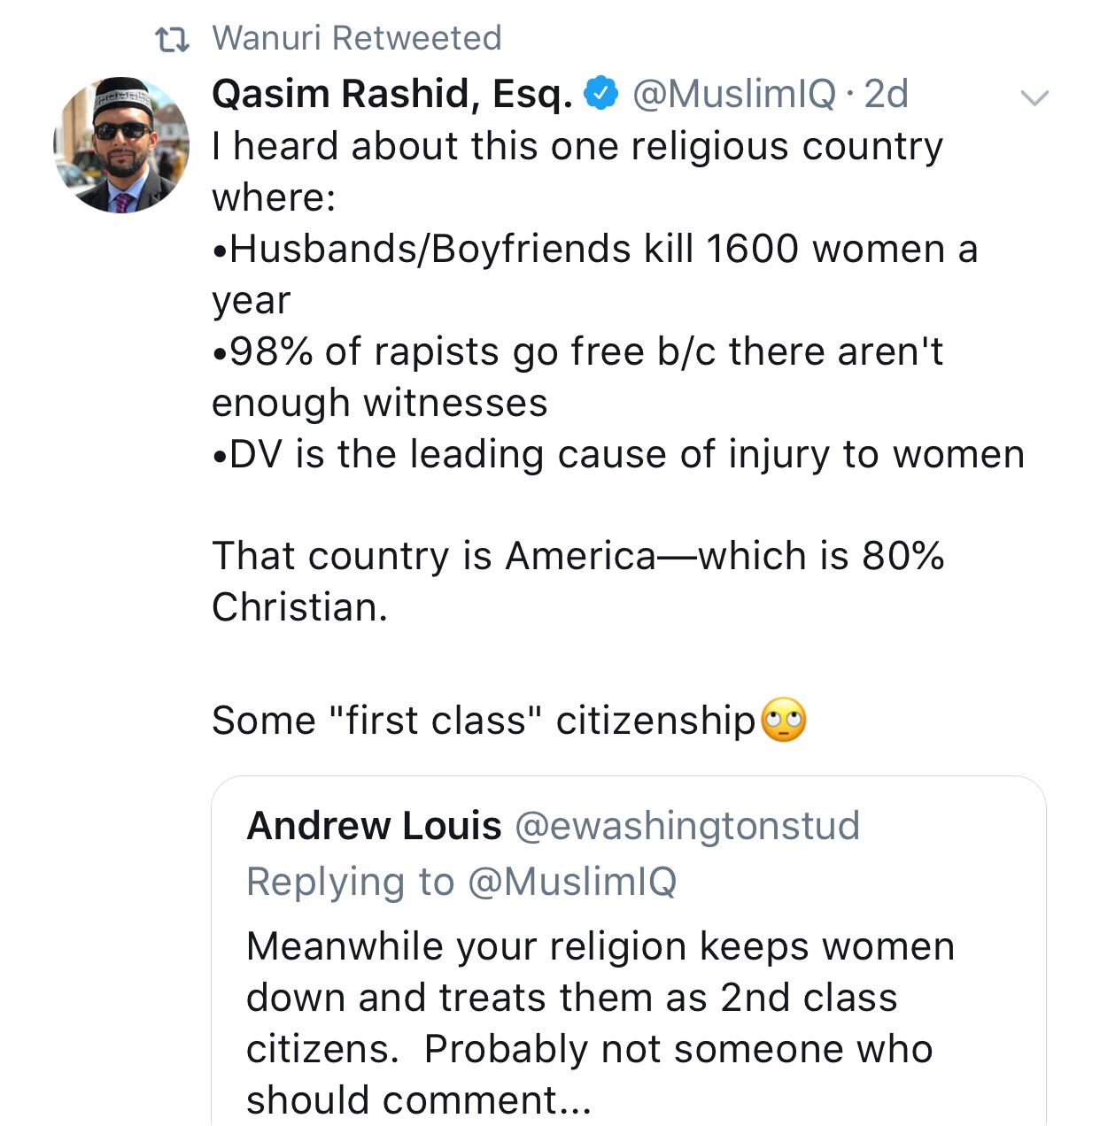Open the @MuslimIQ handle in tweet header
The width and height of the screenshot is (1100, 1126).
click(733, 94)
